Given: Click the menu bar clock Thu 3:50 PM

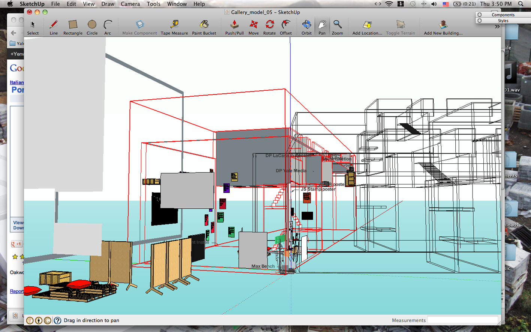Looking at the screenshot, I should 496,4.
